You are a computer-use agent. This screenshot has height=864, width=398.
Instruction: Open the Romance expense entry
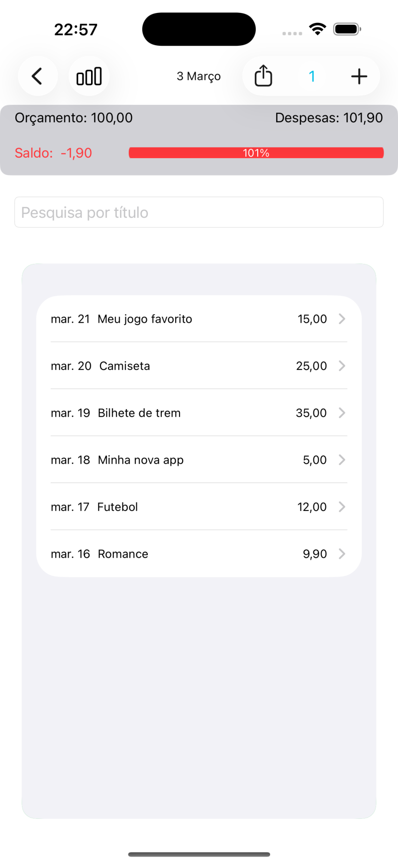point(123,554)
